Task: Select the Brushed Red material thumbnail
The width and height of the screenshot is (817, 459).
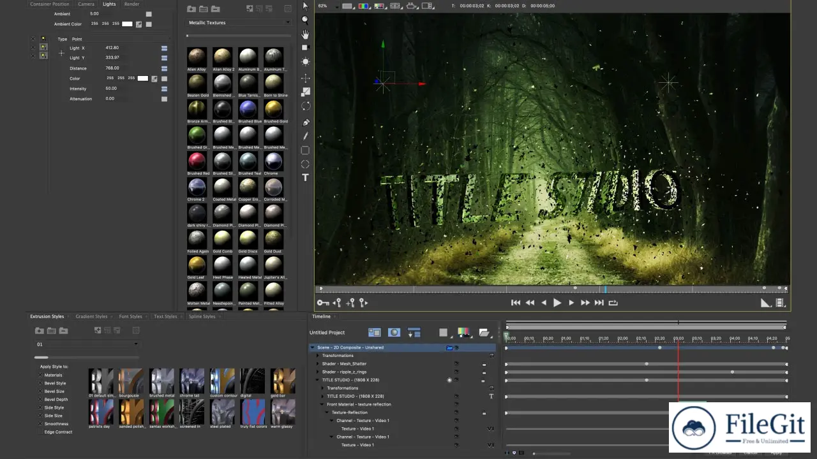Action: [x=197, y=161]
